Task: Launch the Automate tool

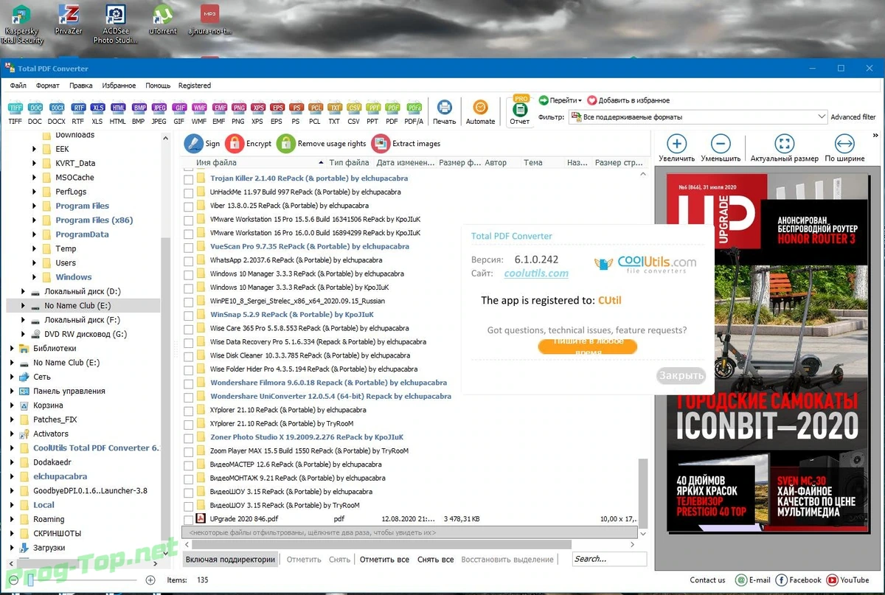Action: 480,112
